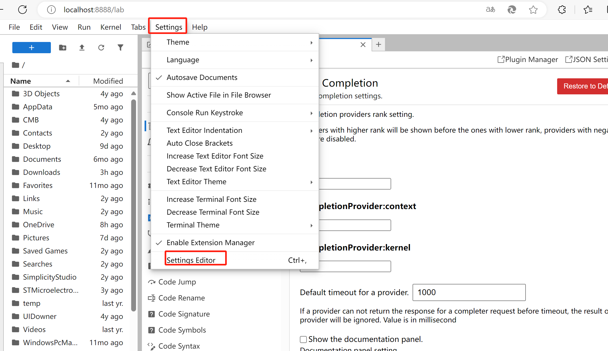Click the upload files icon
The height and width of the screenshot is (351, 608).
[x=82, y=48]
